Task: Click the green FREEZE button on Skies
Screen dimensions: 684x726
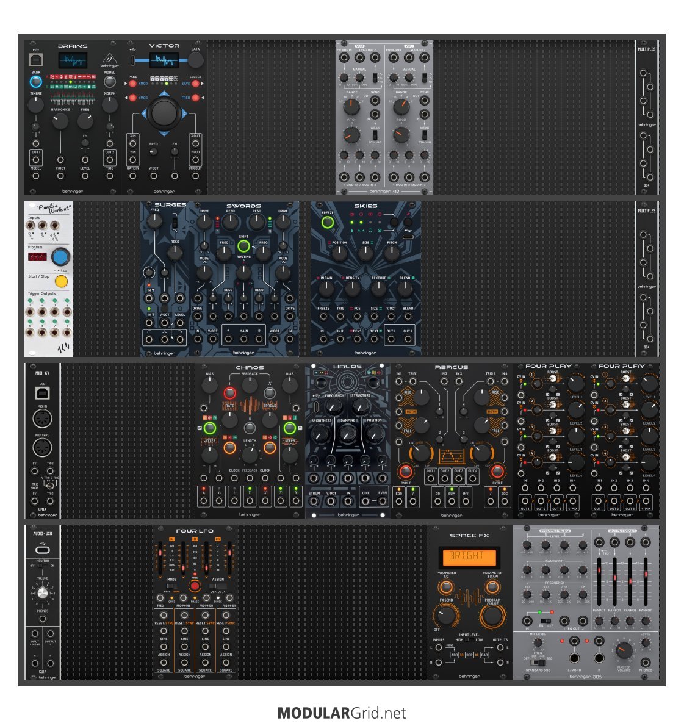Action: point(328,223)
